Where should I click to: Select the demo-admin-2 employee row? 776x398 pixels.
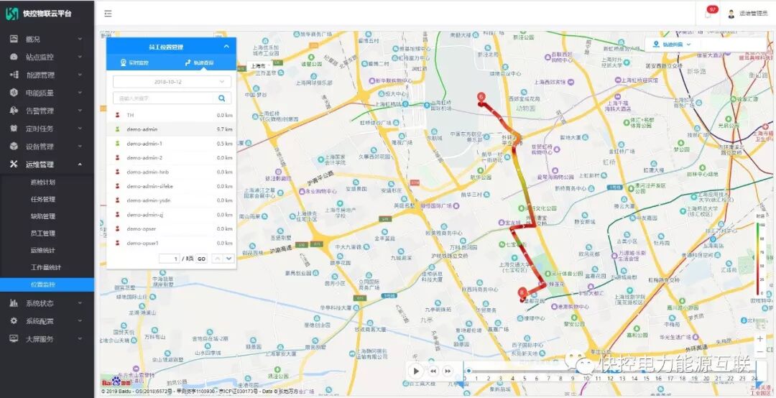click(172, 158)
